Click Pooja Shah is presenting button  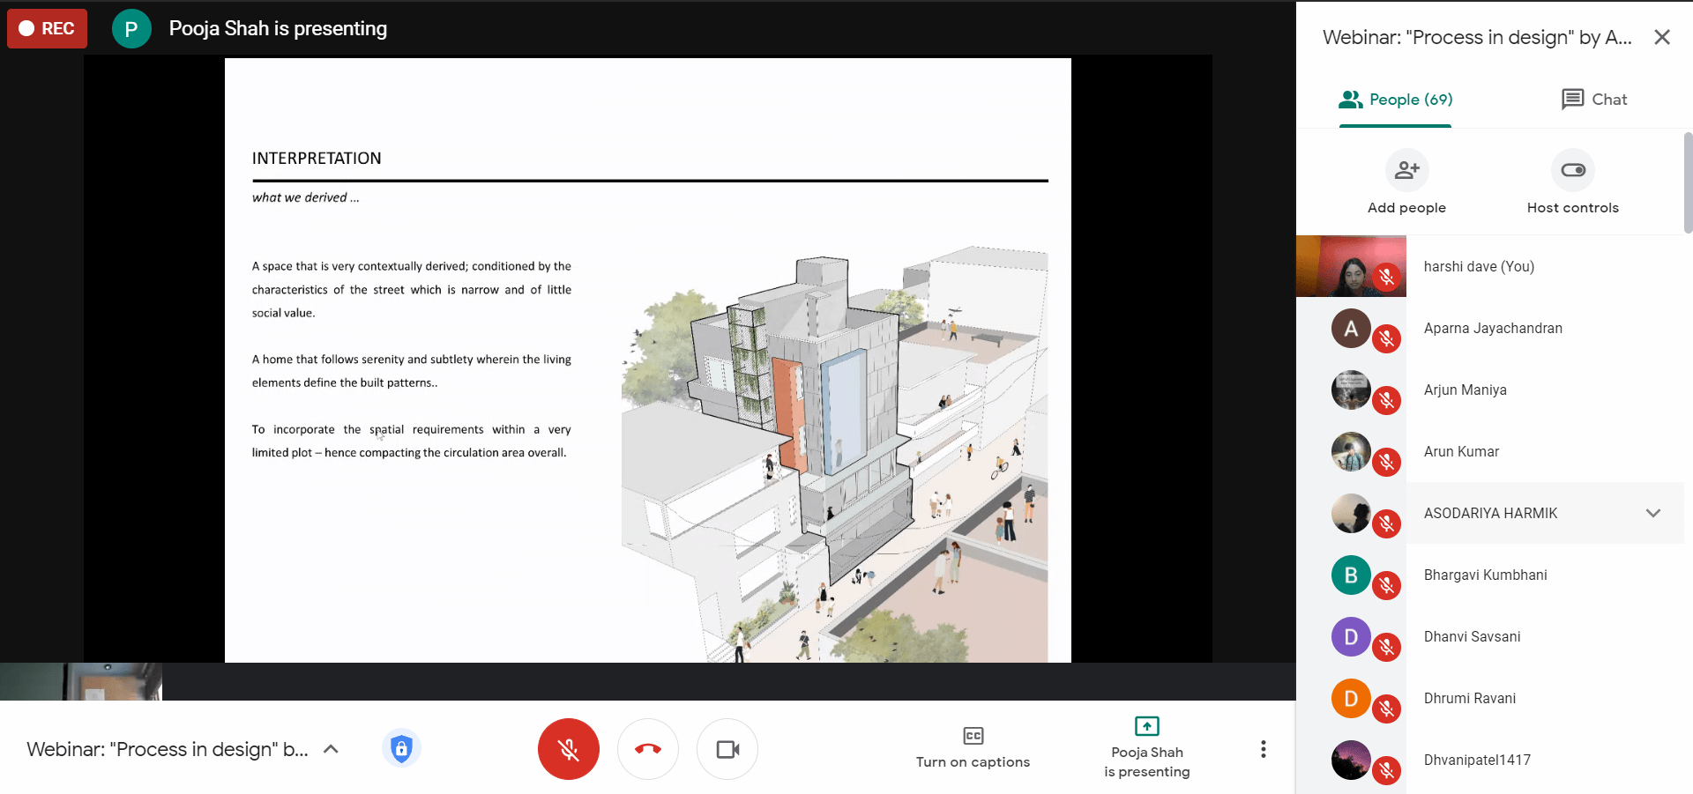click(1146, 747)
